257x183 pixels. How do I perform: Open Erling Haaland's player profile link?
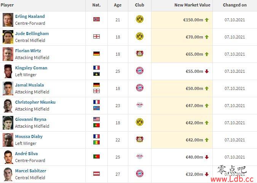[x=30, y=16]
